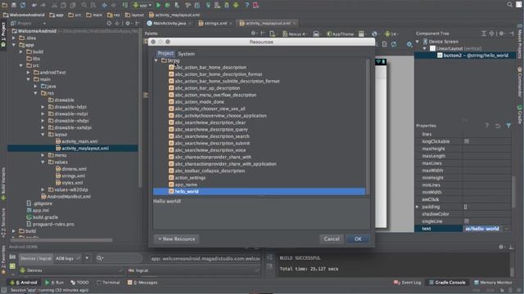Expand the padding property
Viewport: 524px width, 294px height.
click(418, 207)
